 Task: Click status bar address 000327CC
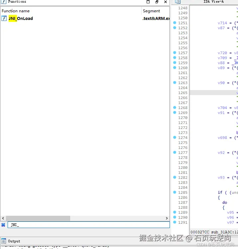(x=200, y=232)
